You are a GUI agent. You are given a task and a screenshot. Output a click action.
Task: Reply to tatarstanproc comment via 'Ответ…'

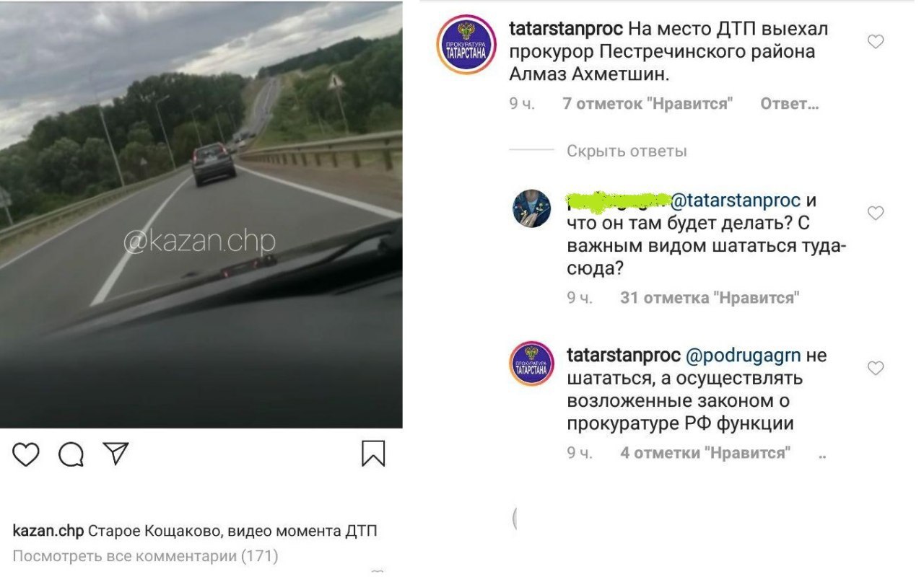coord(790,104)
